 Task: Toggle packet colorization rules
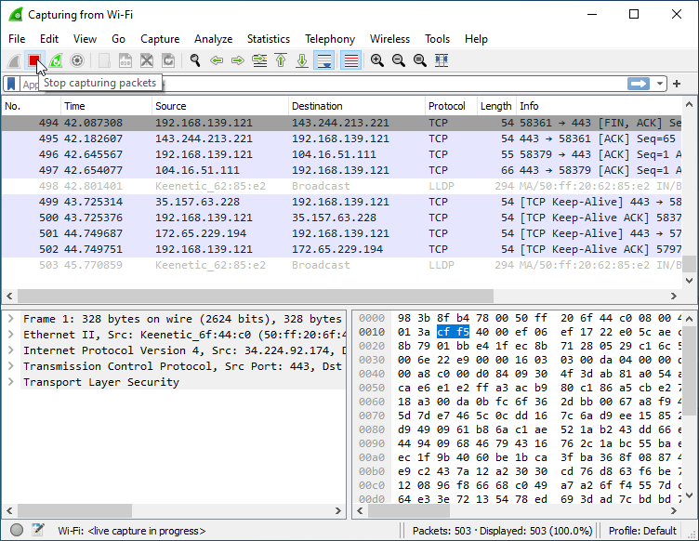pyautogui.click(x=351, y=60)
